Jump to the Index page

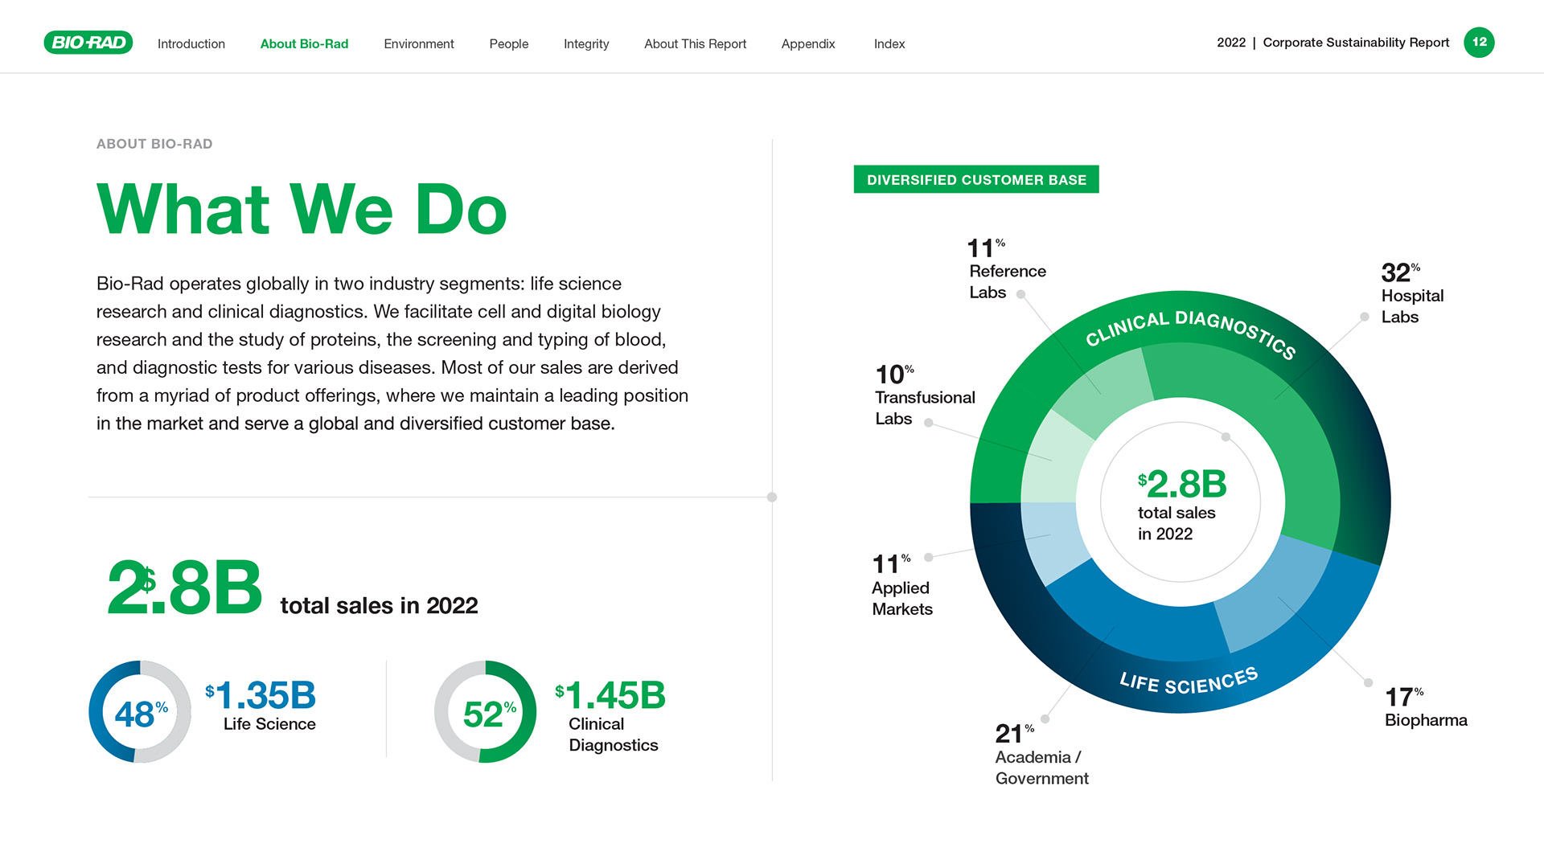[889, 44]
